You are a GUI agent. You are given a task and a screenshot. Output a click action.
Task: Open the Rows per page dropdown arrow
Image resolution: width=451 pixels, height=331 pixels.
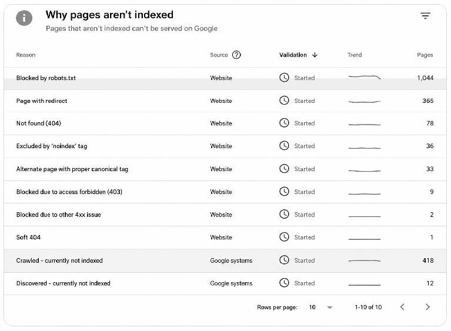[x=330, y=307]
